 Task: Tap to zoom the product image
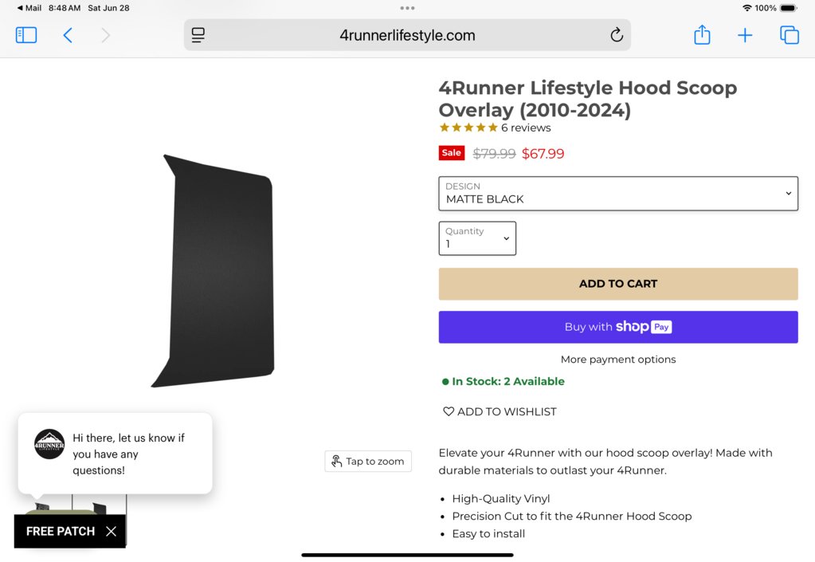pyautogui.click(x=368, y=462)
